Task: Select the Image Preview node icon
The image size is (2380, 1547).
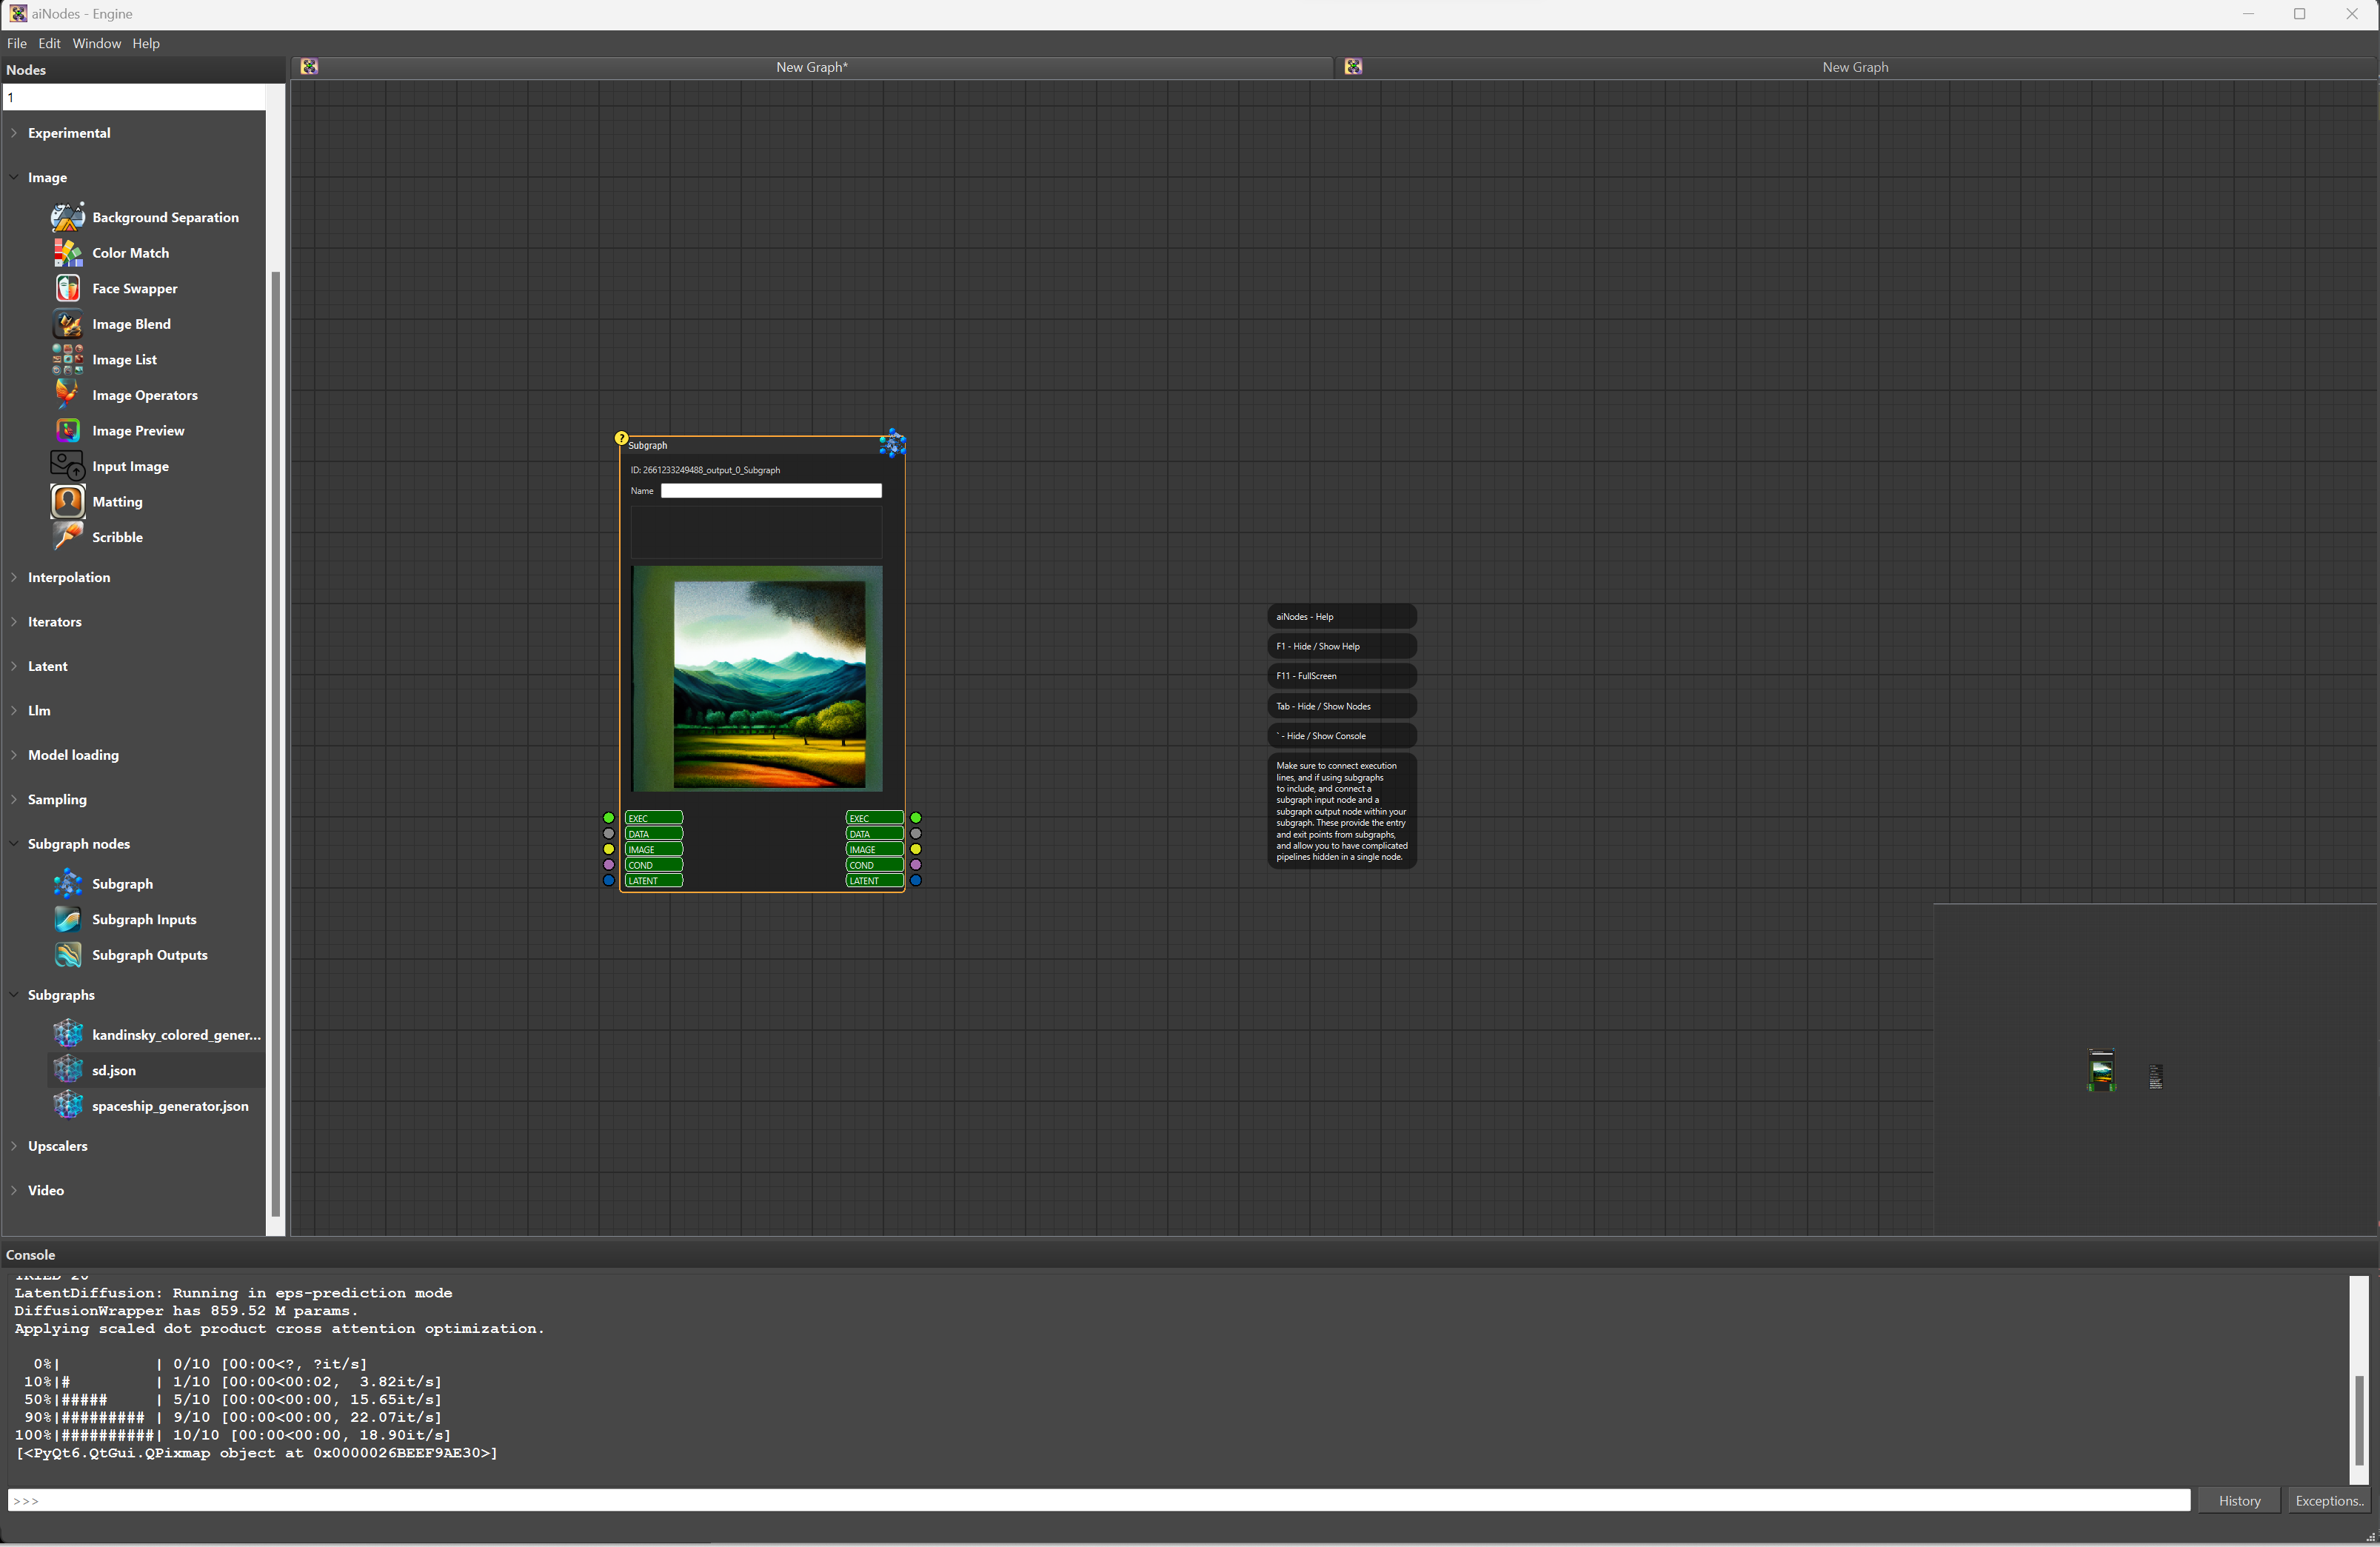Action: (67, 431)
